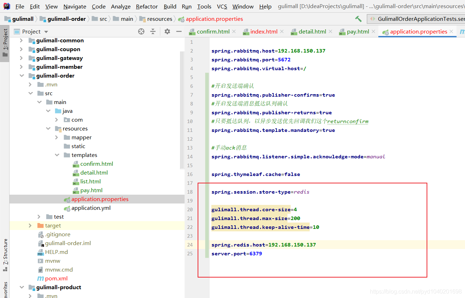Open the Run menu
The width and height of the screenshot is (465, 298).
click(x=187, y=6)
